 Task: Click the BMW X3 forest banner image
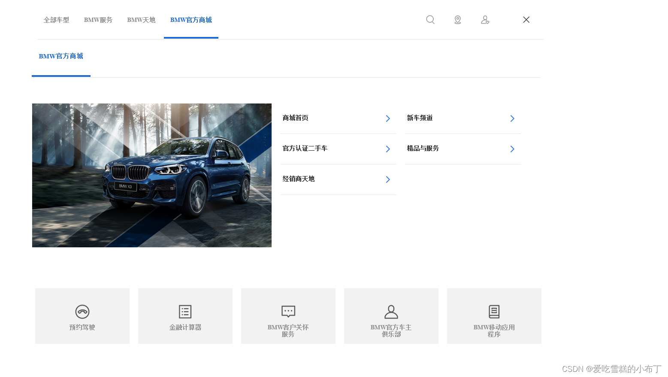[152, 175]
